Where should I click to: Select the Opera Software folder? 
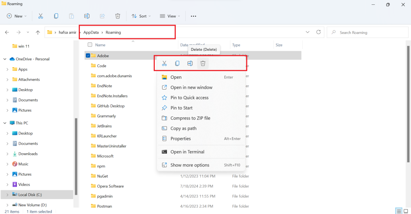(110, 186)
